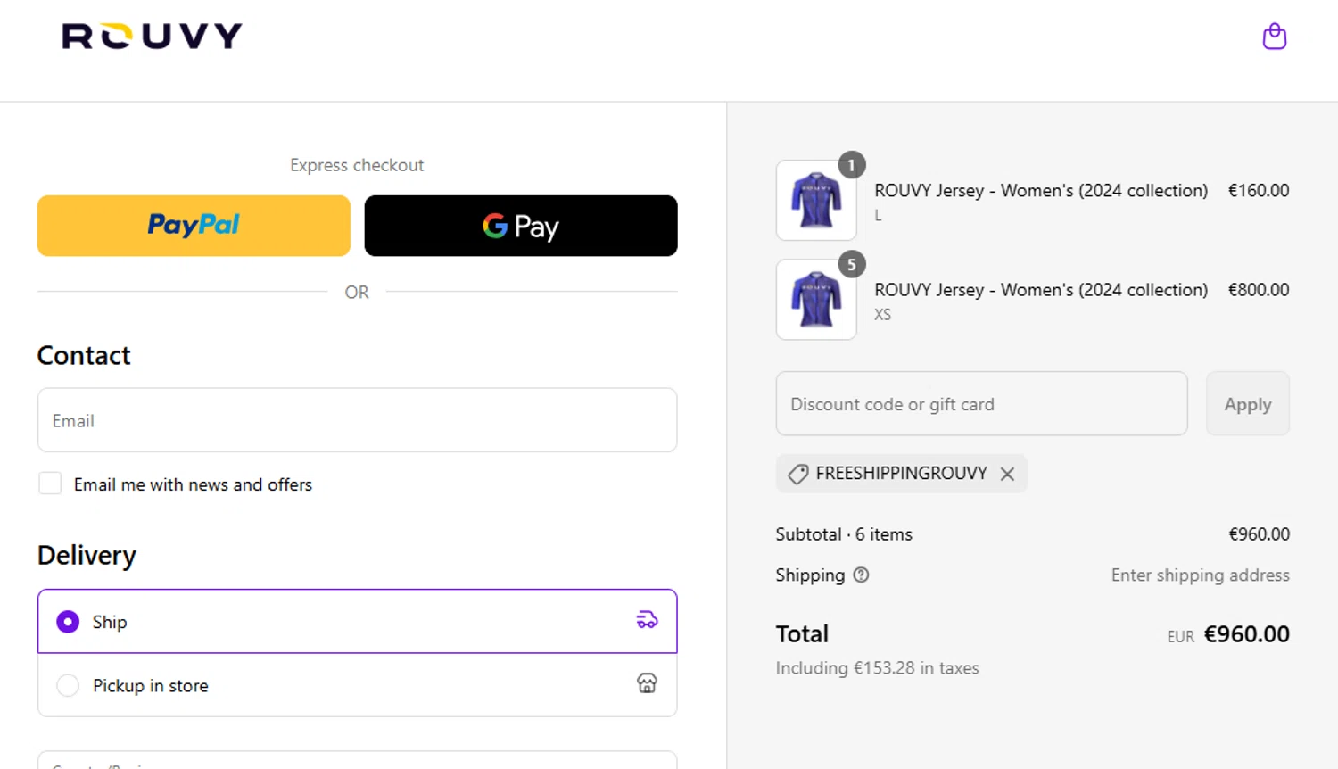Click the €160.00 item price
Image resolution: width=1338 pixels, height=769 pixels.
pos(1259,190)
